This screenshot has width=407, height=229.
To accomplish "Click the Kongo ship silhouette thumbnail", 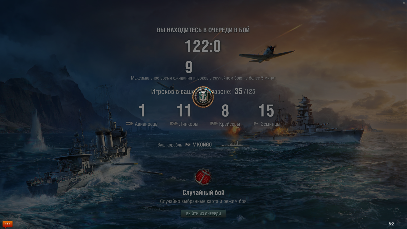I will pyautogui.click(x=232, y=144).
